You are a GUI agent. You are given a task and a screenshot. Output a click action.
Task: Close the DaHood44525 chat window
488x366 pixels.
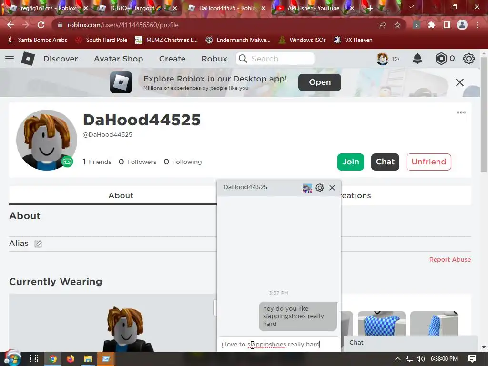pyautogui.click(x=332, y=188)
